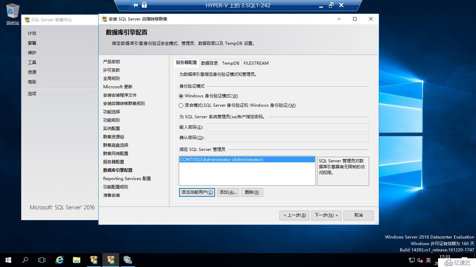The height and width of the screenshot is (267, 476).
Task: Cancel setup with 取消 button
Action: [359, 215]
